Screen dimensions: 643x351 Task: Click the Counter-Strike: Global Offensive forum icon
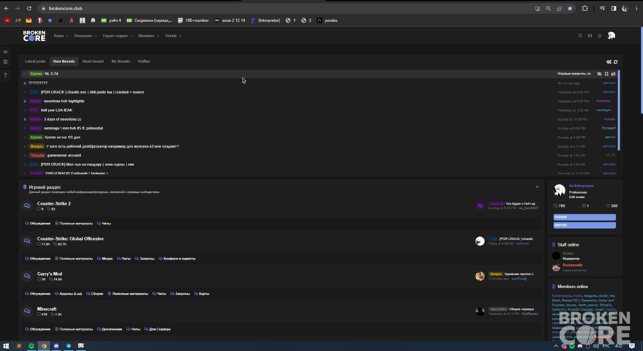click(x=27, y=241)
